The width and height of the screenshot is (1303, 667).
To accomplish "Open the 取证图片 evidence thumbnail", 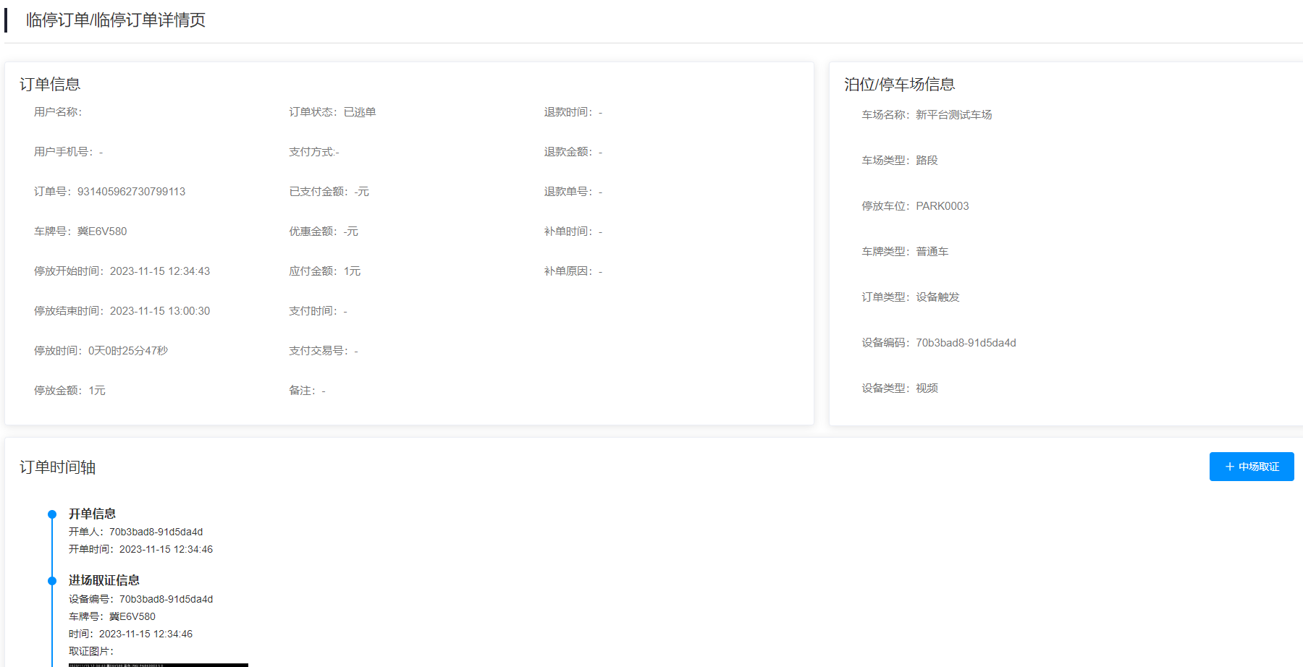I will [158, 664].
